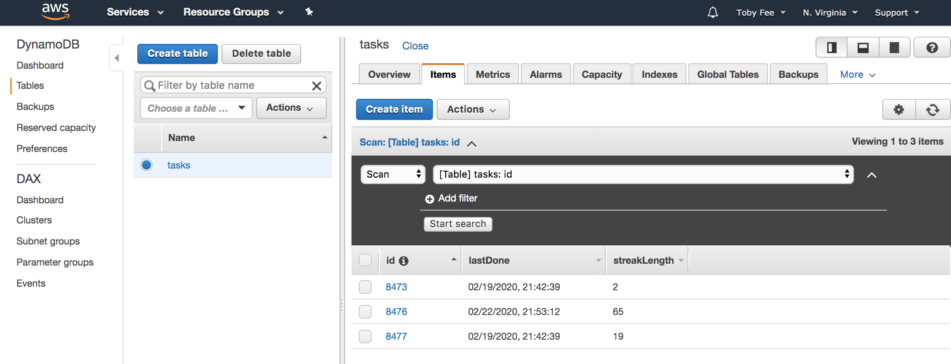951x364 pixels.
Task: Switch to the Metrics tab
Action: 492,75
